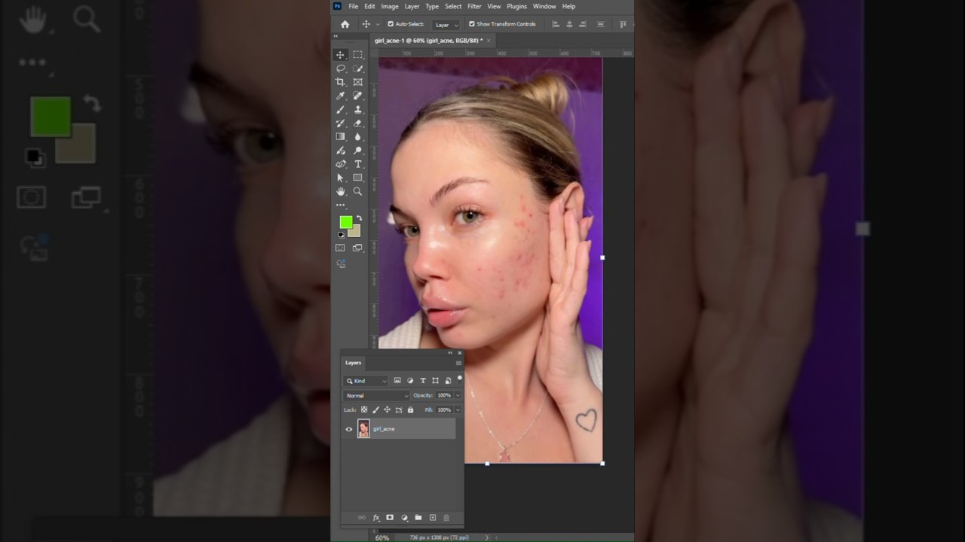Swap foreground and background colors
Screen dimensions: 965x542
click(359, 218)
